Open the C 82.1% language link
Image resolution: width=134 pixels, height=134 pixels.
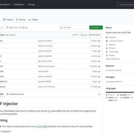click(110, 95)
